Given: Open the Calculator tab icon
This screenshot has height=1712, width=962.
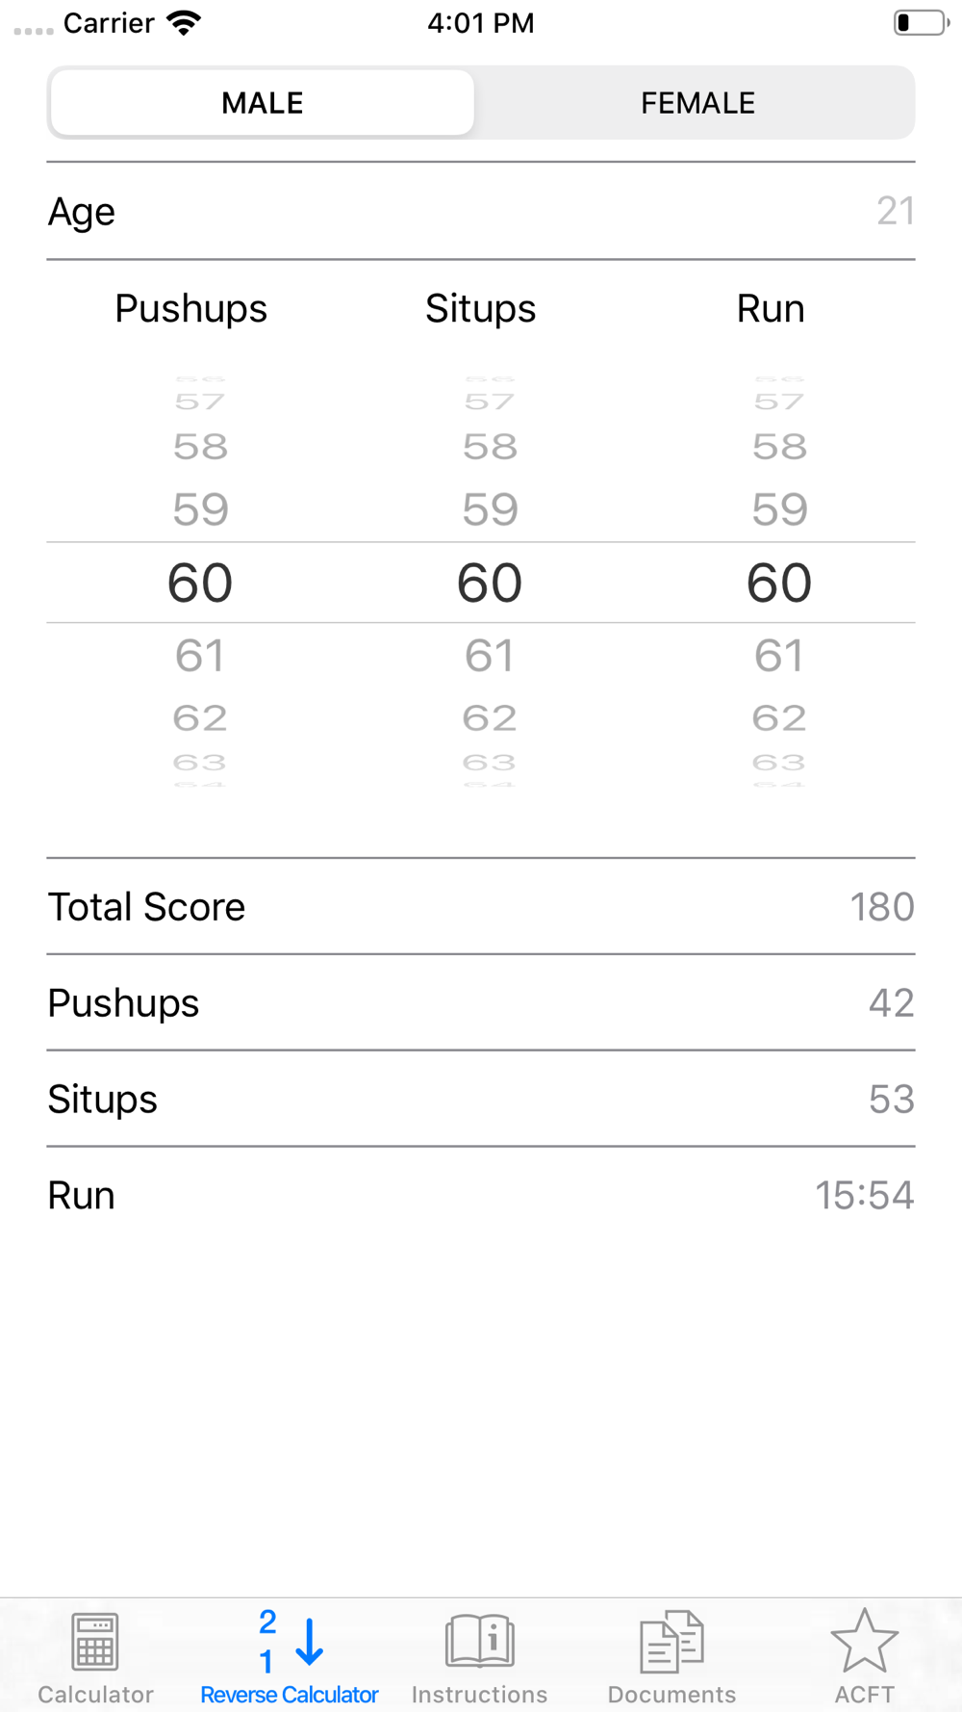Looking at the screenshot, I should pyautogui.click(x=95, y=1642).
